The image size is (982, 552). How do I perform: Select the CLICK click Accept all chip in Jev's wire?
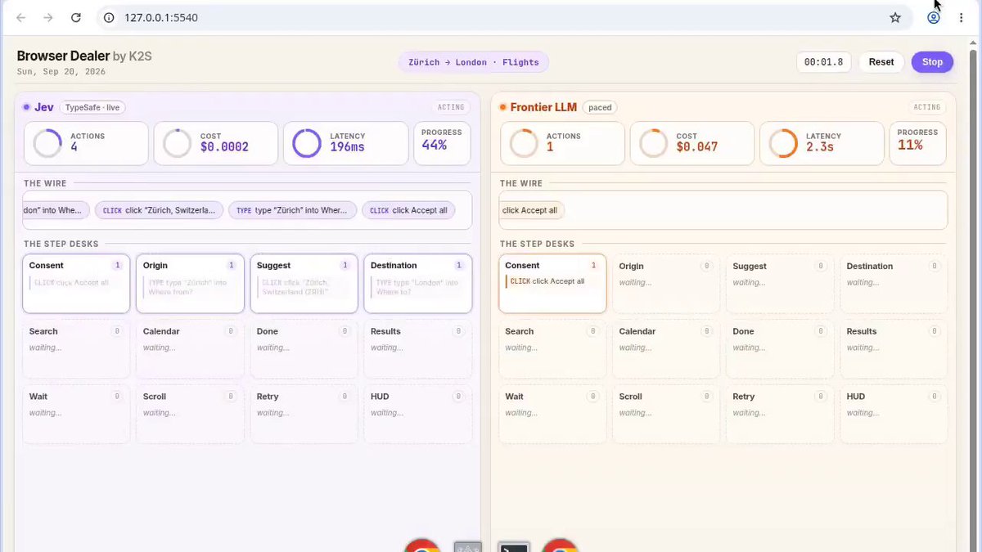[x=408, y=210]
